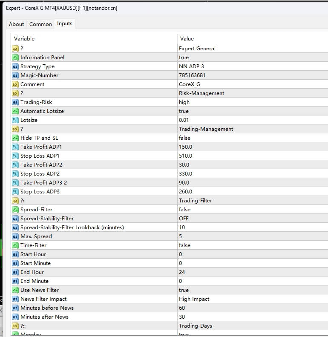Image resolution: width=328 pixels, height=337 pixels.
Task: Click the Value column header
Action: click(187, 39)
